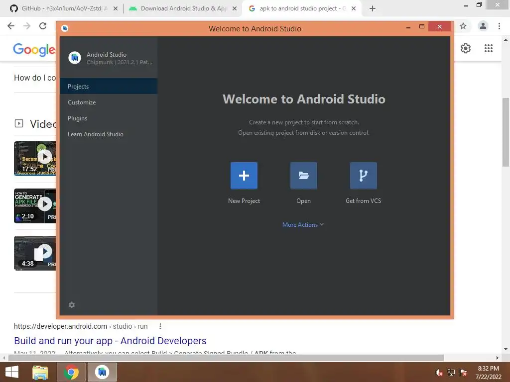Switch to the GitHub AoV-Zstd Chrome tab
The image size is (510, 382).
pos(63,8)
